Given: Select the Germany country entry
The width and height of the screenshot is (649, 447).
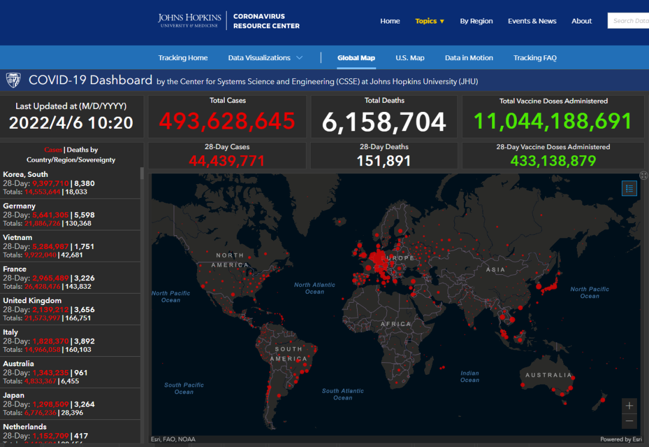Looking at the screenshot, I should click(70, 215).
